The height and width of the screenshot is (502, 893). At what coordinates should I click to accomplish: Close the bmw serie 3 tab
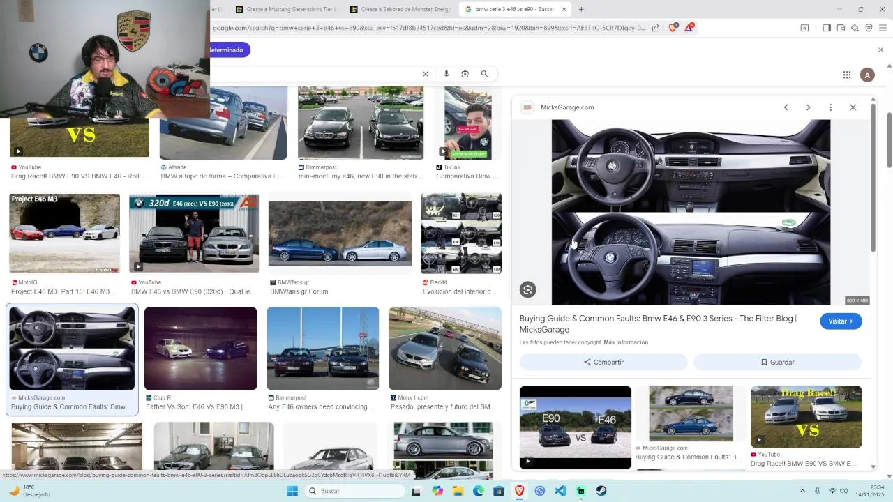[x=564, y=9]
